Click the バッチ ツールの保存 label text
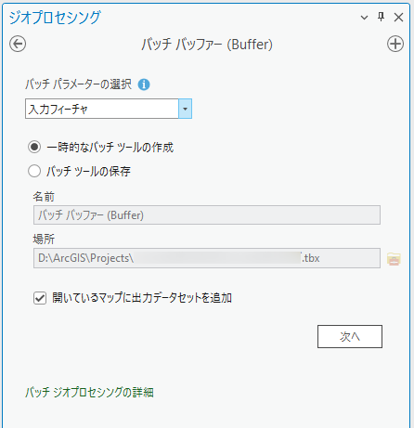 88,171
